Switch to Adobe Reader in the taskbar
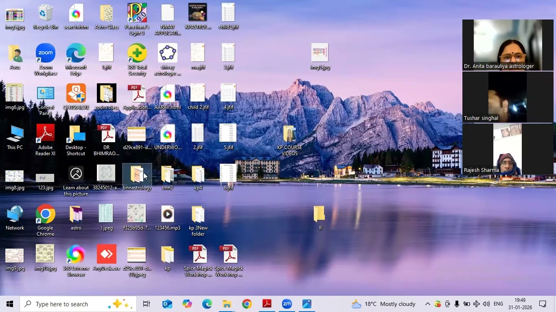 (267, 304)
